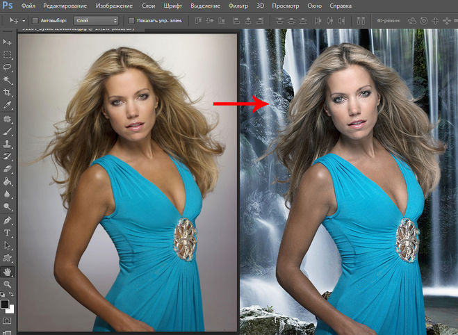Open the Файл menu

click(28, 6)
